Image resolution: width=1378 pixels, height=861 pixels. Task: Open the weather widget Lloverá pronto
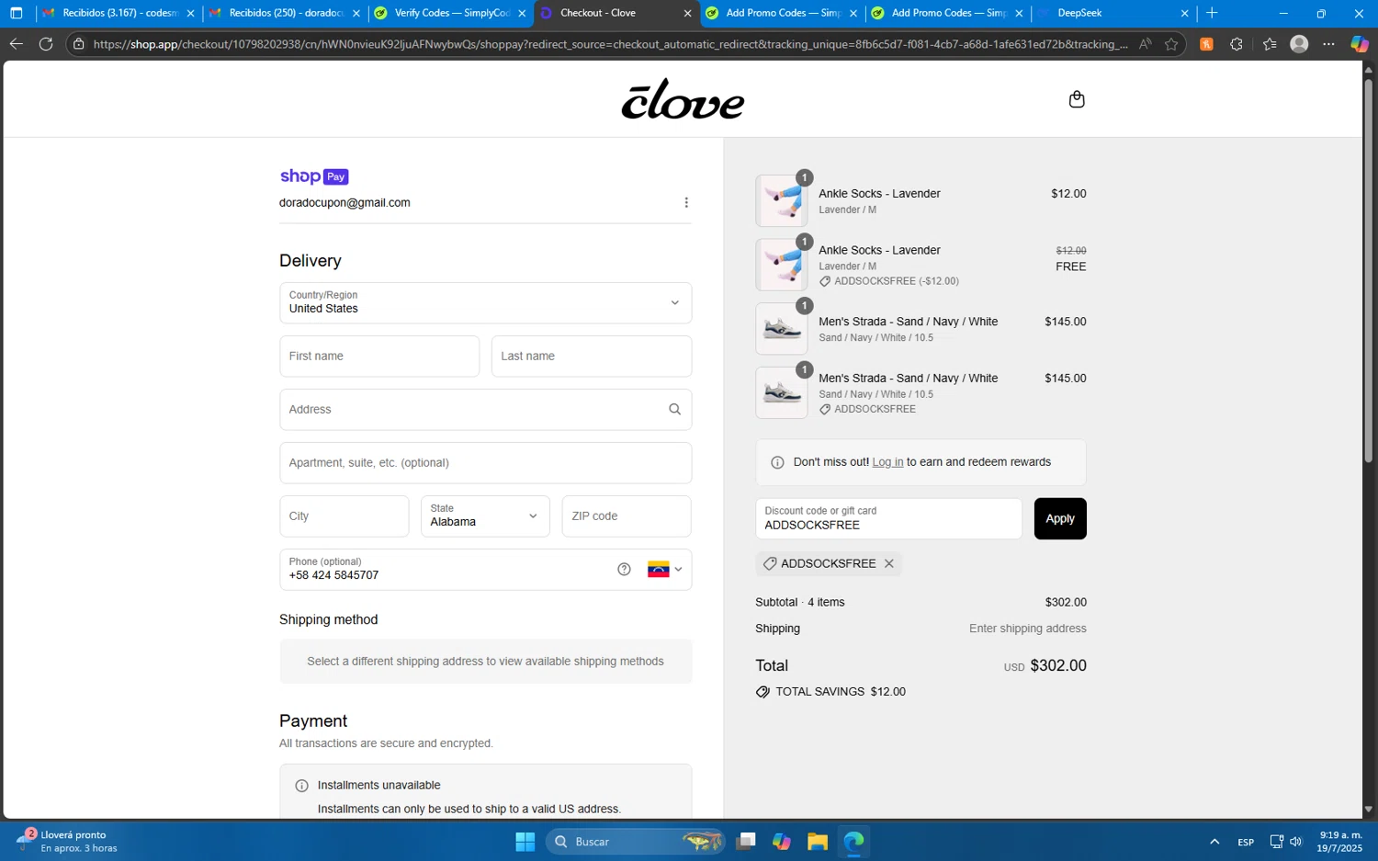[x=67, y=842]
